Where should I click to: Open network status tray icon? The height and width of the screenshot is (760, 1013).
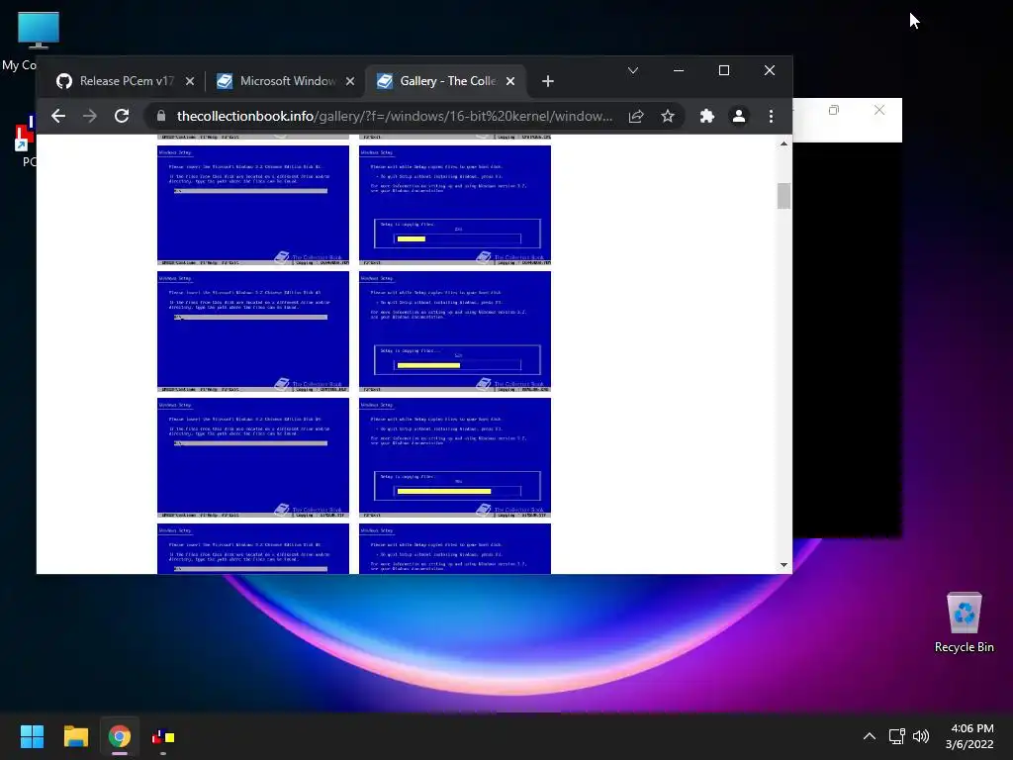coord(896,736)
